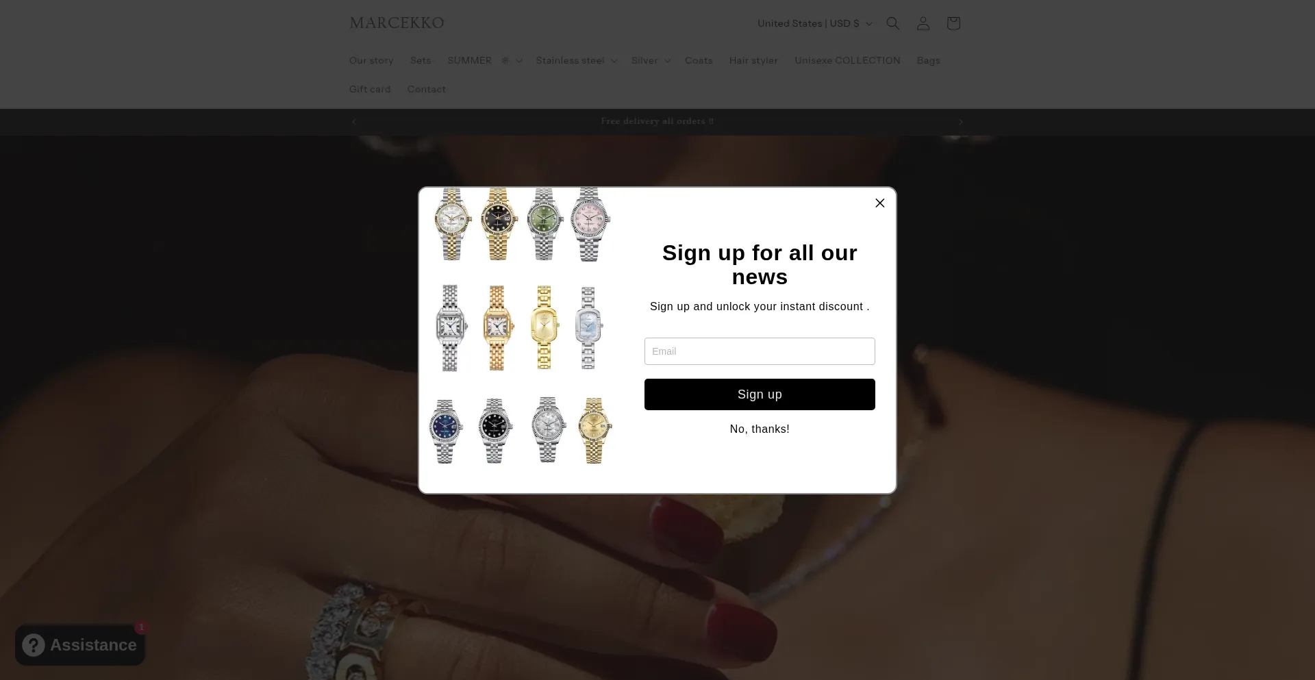This screenshot has width=1315, height=680.
Task: Open the search magnifier icon
Action: (892, 23)
